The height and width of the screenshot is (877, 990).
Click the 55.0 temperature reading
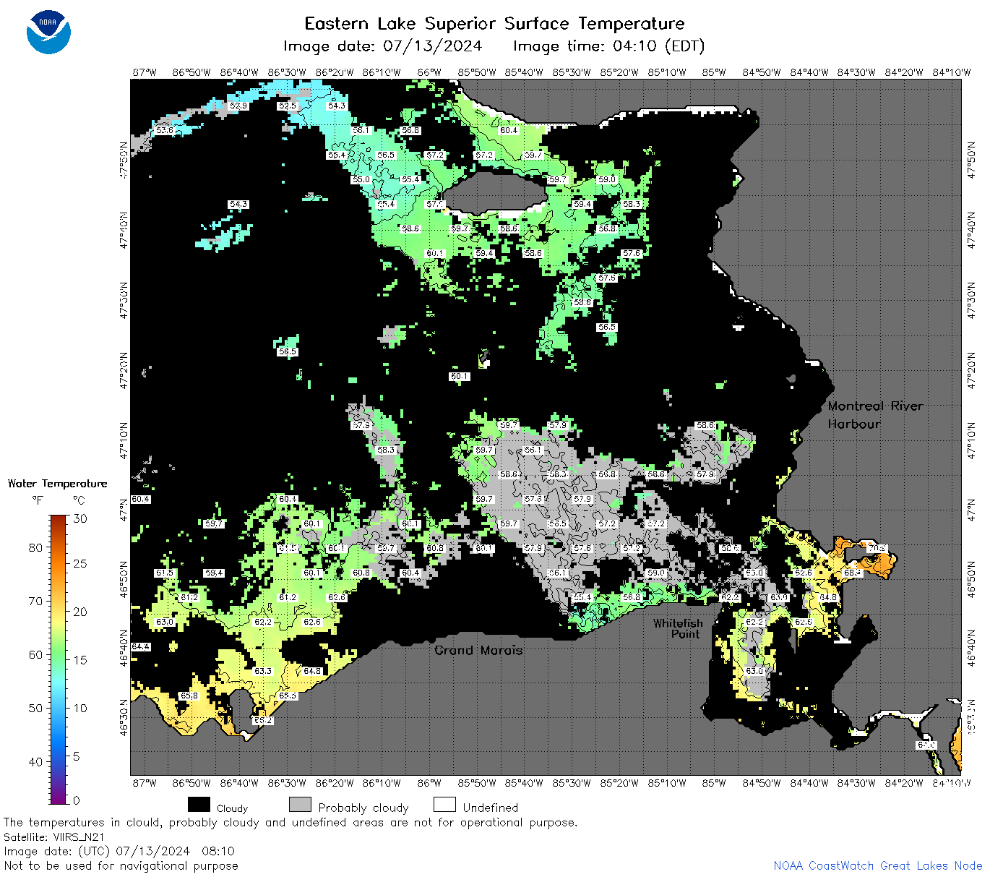pyautogui.click(x=361, y=179)
